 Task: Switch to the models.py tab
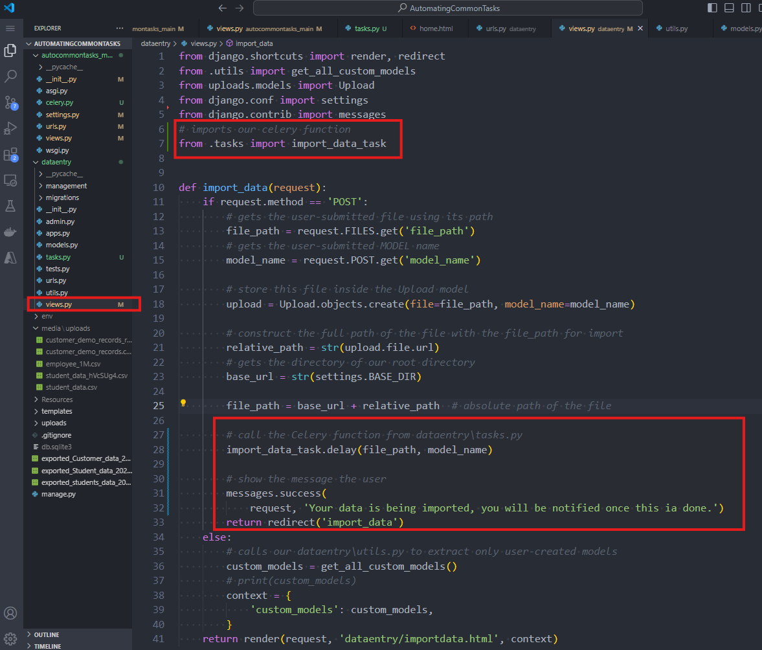pyautogui.click(x=739, y=28)
